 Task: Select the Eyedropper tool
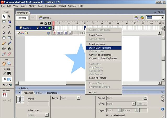tap(4, 54)
